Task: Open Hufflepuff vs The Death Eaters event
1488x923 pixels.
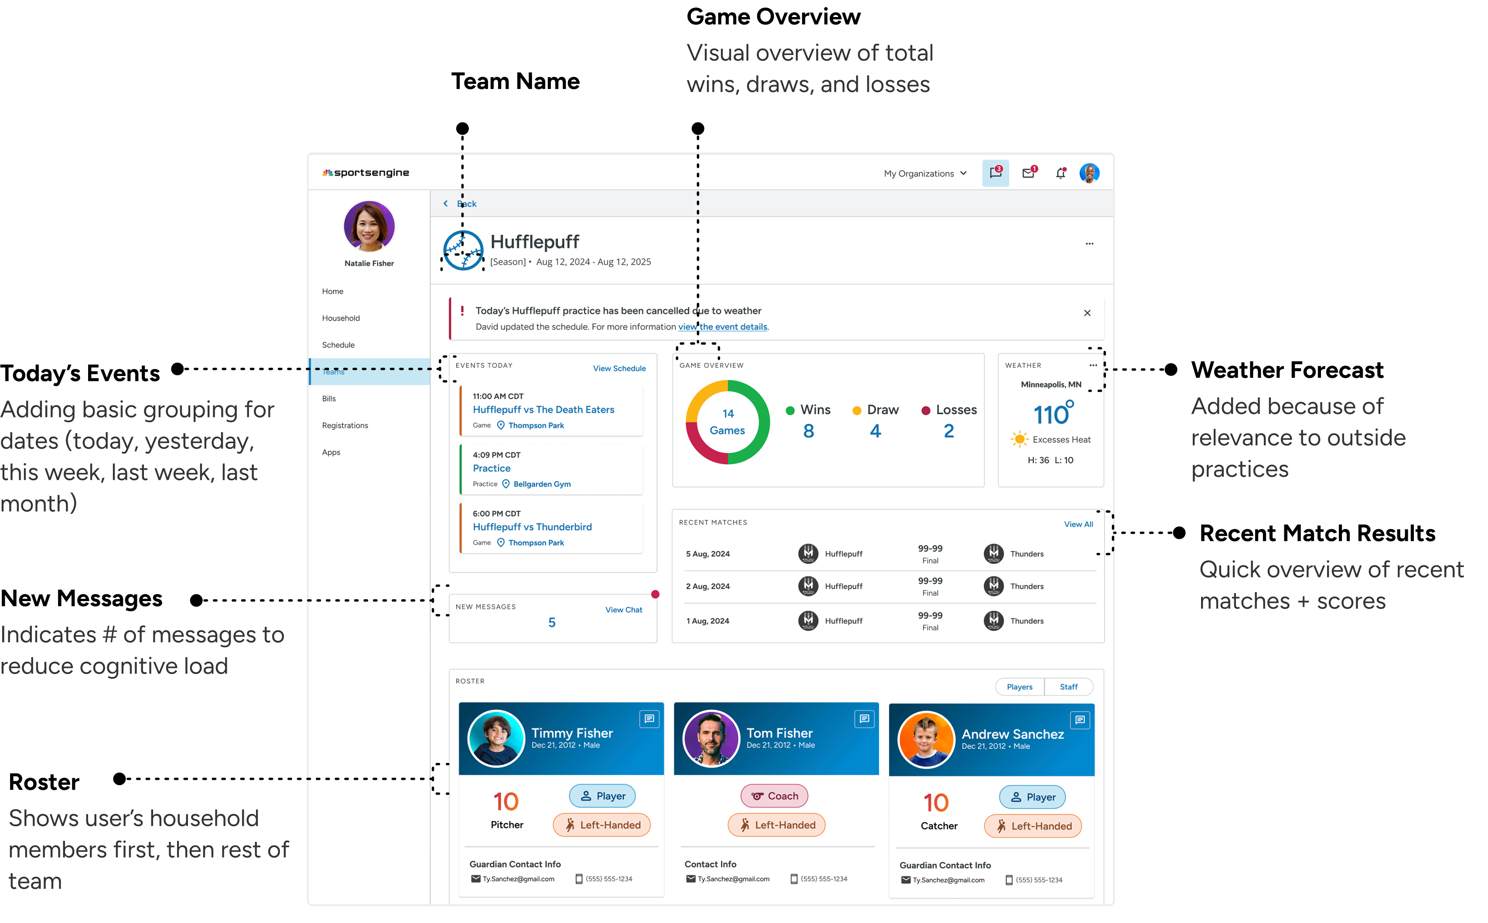Action: click(x=543, y=410)
